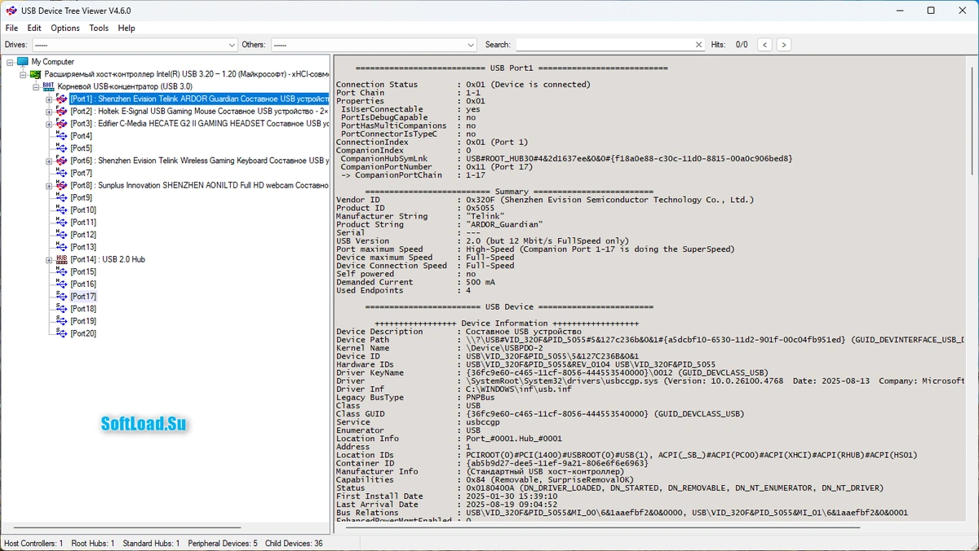Open the Edit menu
Viewport: 979px width, 551px height.
click(x=34, y=28)
